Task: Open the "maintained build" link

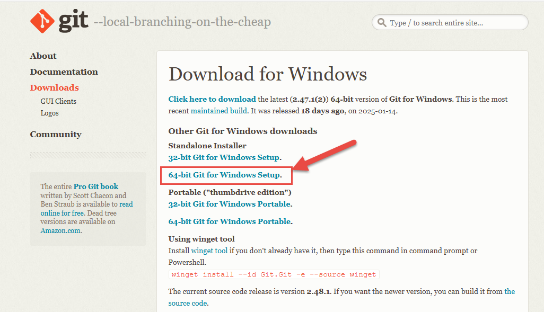Action: point(218,111)
